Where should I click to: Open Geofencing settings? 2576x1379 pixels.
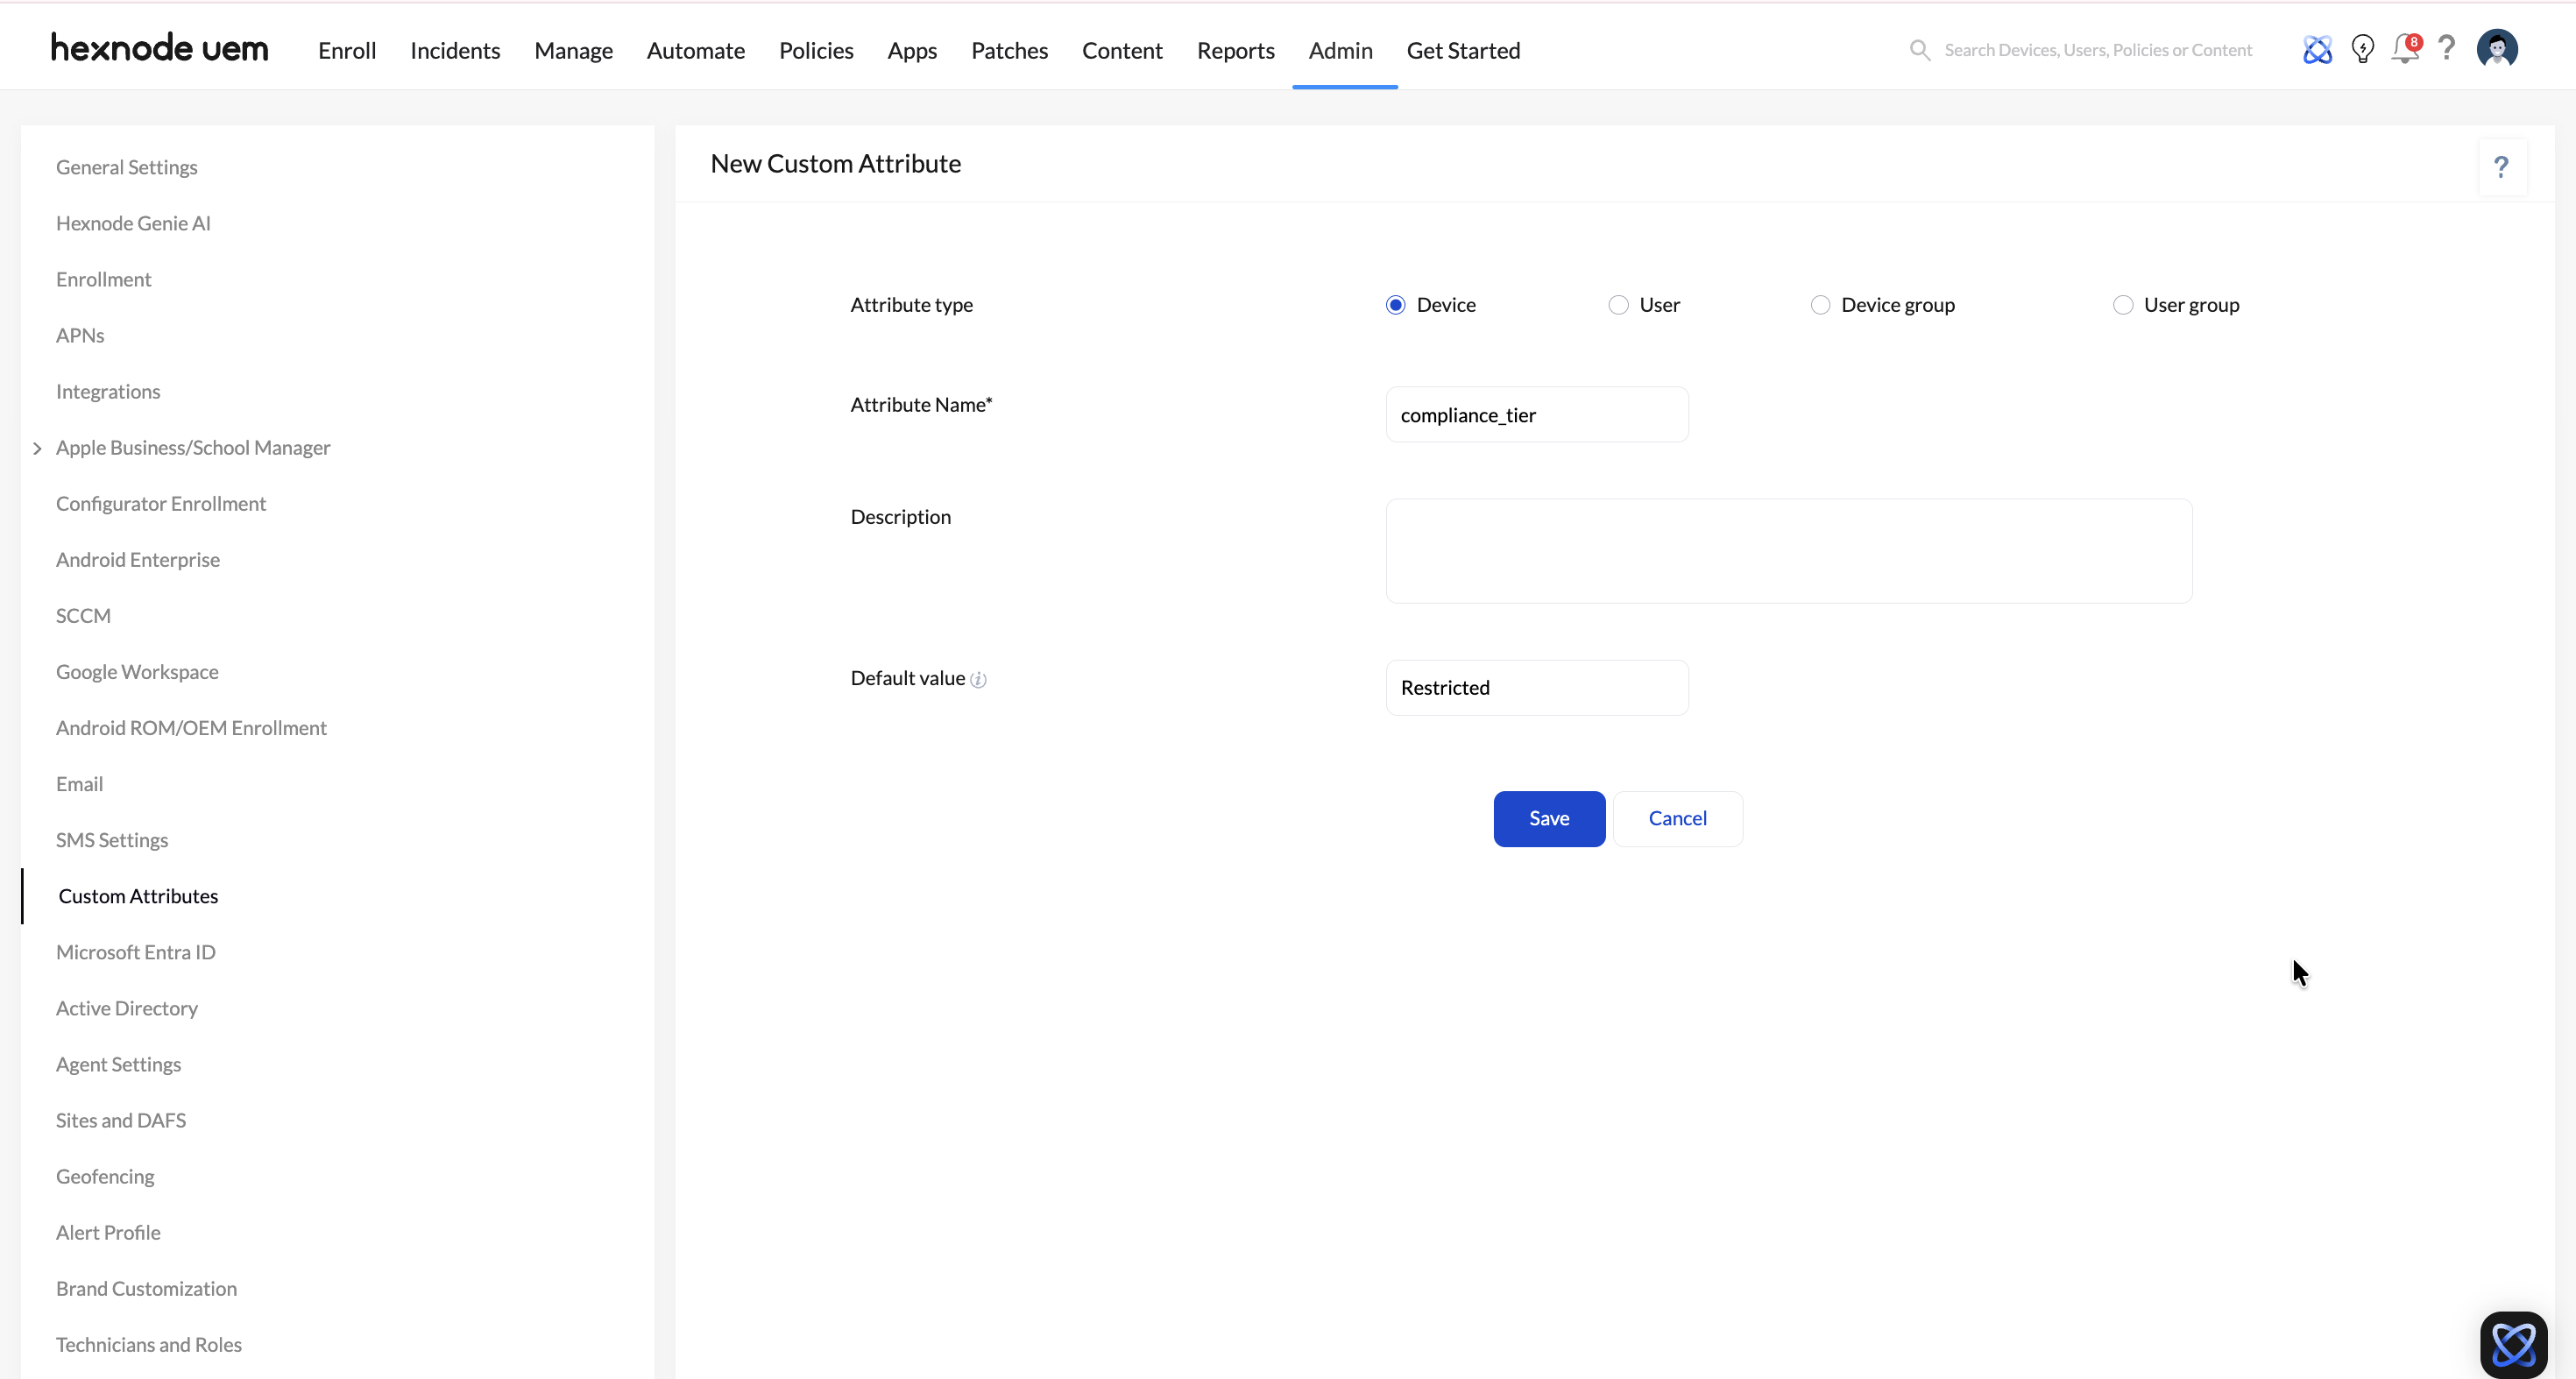pyautogui.click(x=105, y=1175)
